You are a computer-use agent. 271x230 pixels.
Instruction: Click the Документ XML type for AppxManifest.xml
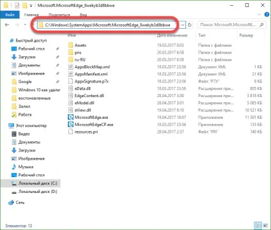pyautogui.click(x=212, y=74)
